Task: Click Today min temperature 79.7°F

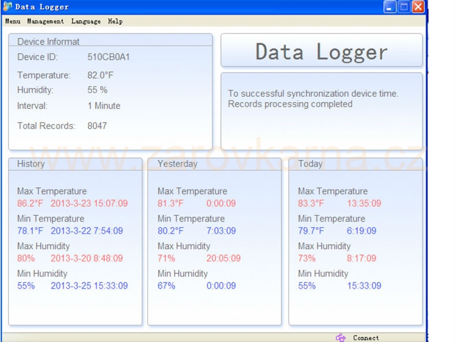Action: pos(311,231)
